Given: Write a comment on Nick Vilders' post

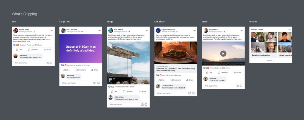Looking at the screenshot, I should tap(128, 105).
